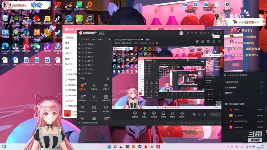Viewport: 267px width, 150px height.
Task: Add 手机投屏 phone mirror source
Action: 154,115
